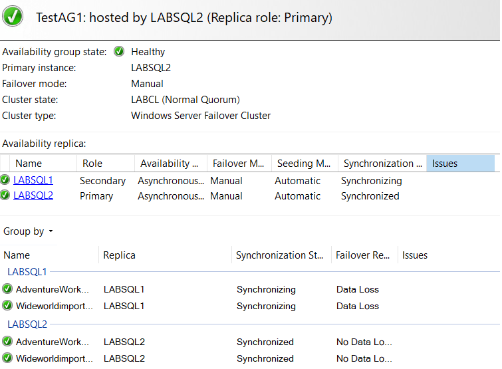The image size is (502, 369).
Task: Select 'Wideworldimport...' row under LABSQL1
Action: (x=55, y=306)
